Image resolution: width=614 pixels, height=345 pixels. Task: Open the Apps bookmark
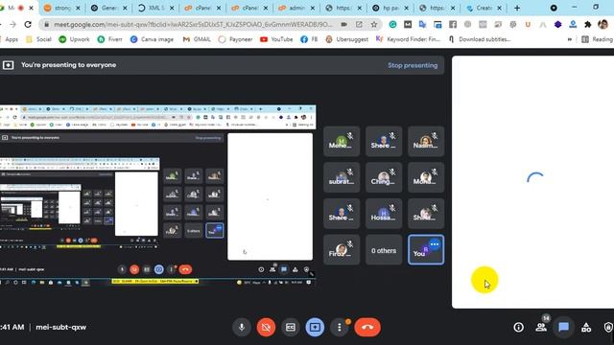click(10, 39)
